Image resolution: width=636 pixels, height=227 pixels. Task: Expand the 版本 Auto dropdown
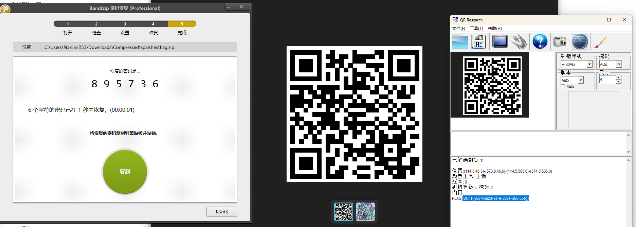pos(581,80)
